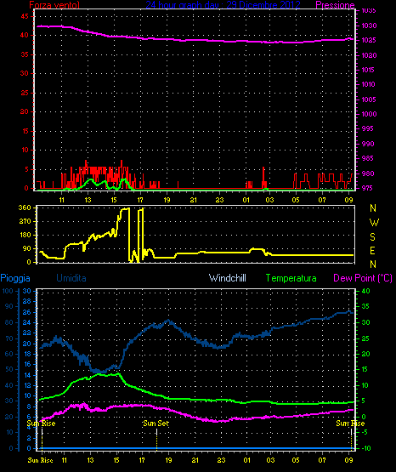Select humidity axis value 70

coord(9,338)
